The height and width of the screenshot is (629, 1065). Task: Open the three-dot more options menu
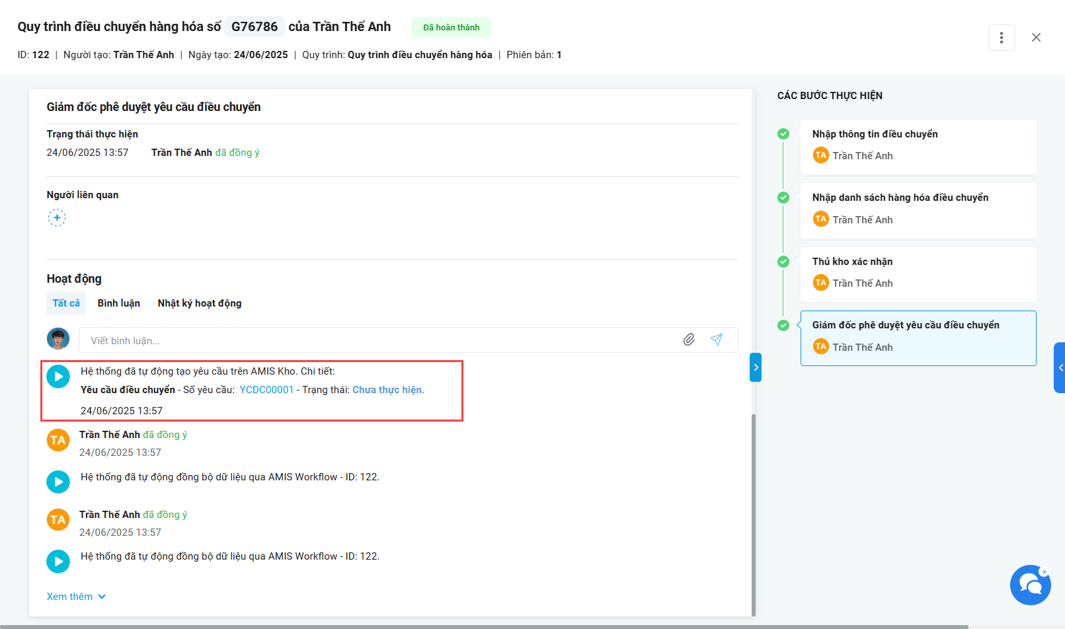coord(1002,38)
